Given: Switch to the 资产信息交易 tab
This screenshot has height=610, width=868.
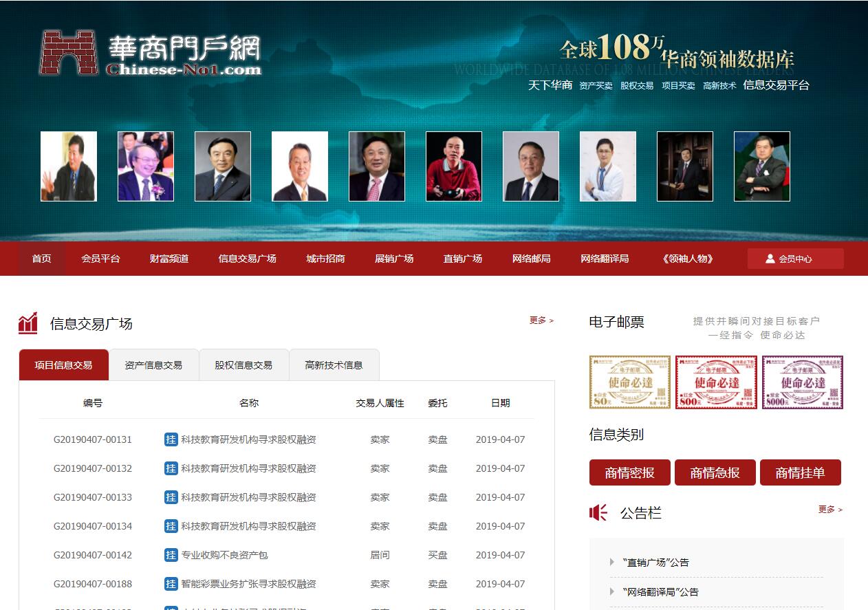Looking at the screenshot, I should pyautogui.click(x=153, y=364).
